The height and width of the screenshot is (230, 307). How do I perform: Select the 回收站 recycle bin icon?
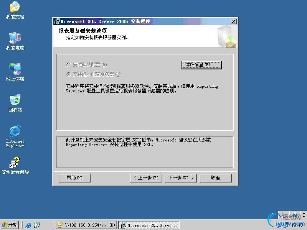15,103
